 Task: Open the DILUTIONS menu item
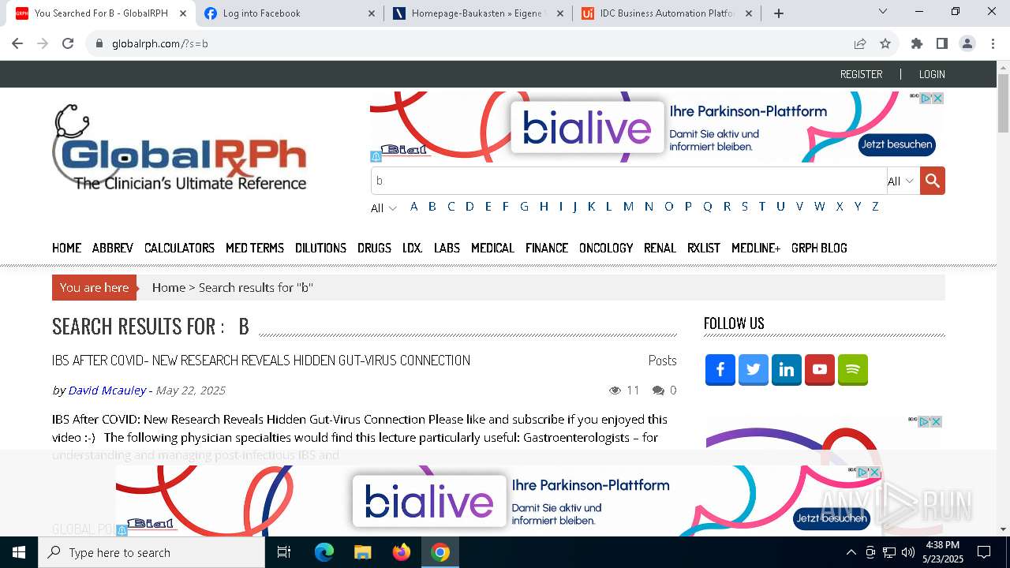[x=320, y=248]
